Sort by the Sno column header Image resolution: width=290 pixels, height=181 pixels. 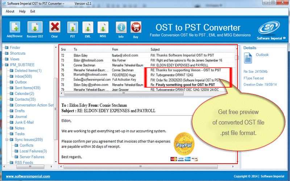pyautogui.click(x=63, y=50)
